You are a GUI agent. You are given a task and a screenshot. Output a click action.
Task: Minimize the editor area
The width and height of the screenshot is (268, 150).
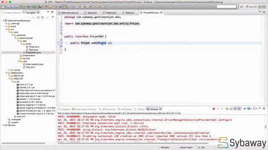coord(260,12)
